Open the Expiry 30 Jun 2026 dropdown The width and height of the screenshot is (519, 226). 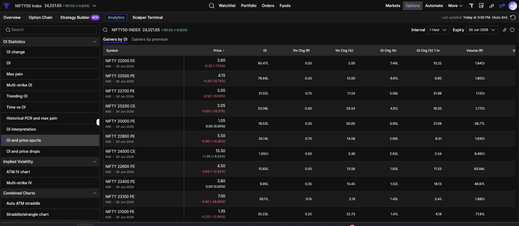coord(482,30)
